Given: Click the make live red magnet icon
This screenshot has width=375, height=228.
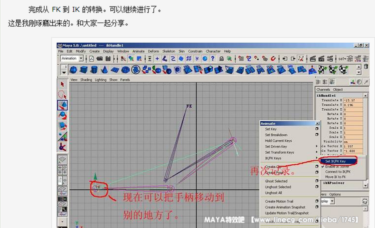Looking at the screenshot, I should pyautogui.click(x=273, y=59).
